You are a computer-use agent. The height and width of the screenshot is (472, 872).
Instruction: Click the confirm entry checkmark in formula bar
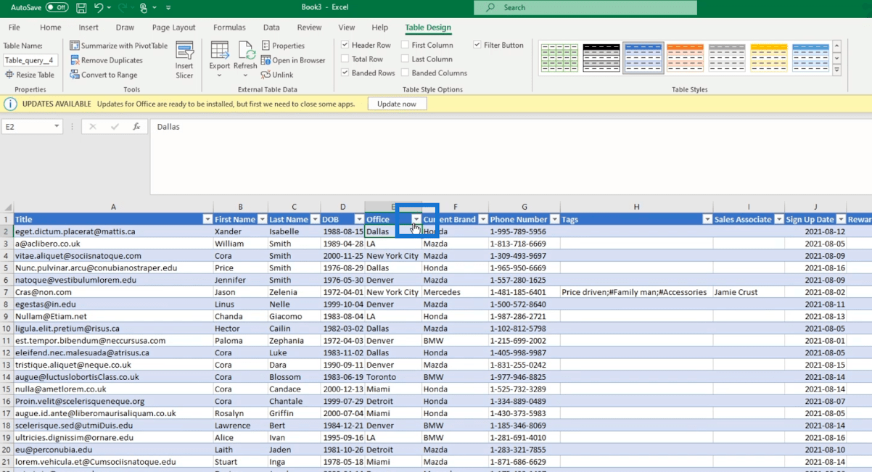pos(115,127)
